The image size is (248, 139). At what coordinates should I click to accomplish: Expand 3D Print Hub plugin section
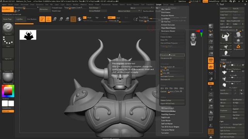[x=165, y=22]
